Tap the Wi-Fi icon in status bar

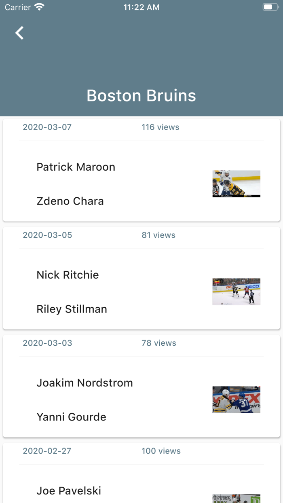tap(39, 7)
